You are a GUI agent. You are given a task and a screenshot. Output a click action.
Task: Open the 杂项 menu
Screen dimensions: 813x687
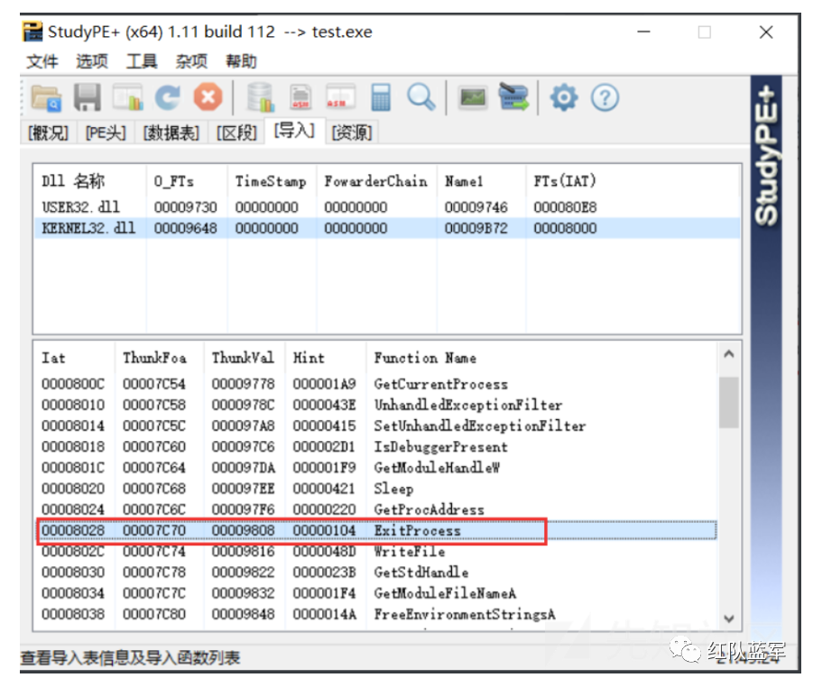[x=191, y=61]
